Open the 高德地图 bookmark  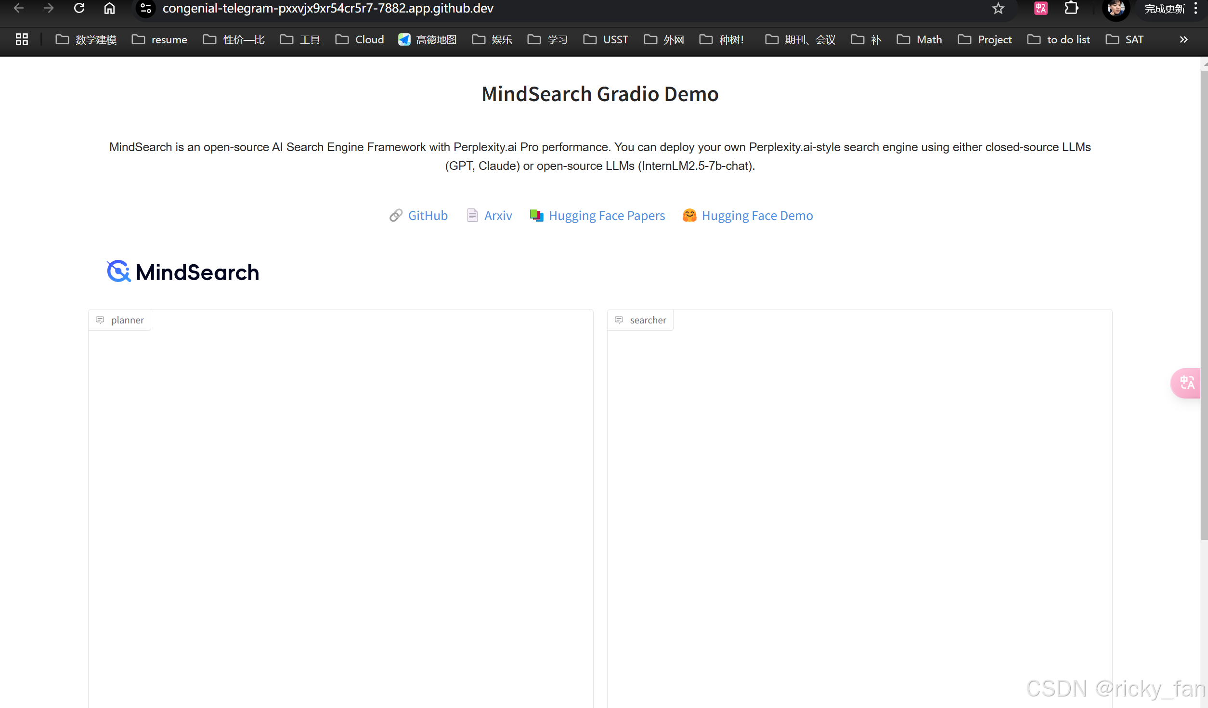pos(428,39)
